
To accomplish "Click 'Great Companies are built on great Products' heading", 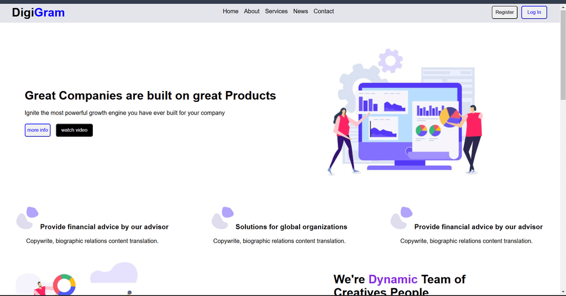I will (150, 95).
